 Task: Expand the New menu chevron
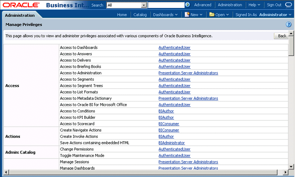[201, 15]
